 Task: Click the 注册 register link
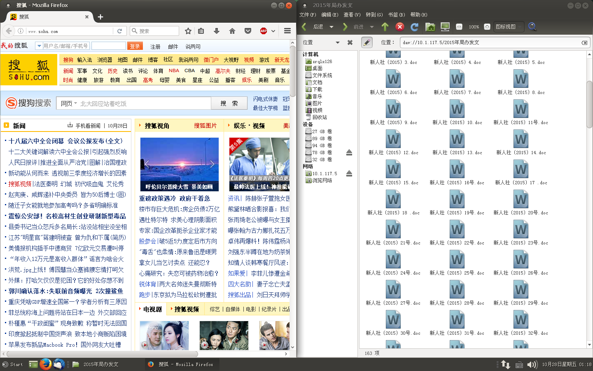(x=155, y=47)
